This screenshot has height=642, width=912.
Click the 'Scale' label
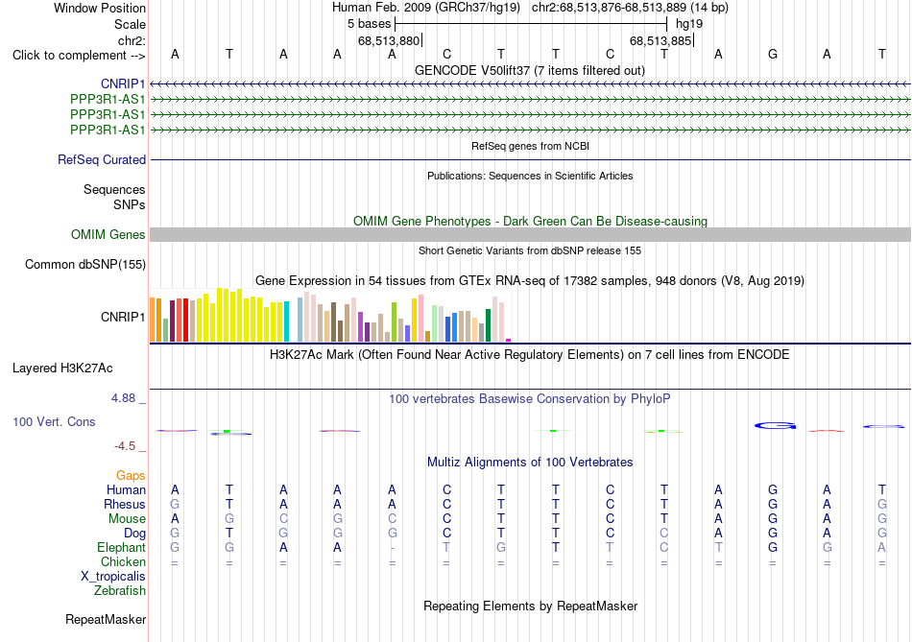click(130, 24)
